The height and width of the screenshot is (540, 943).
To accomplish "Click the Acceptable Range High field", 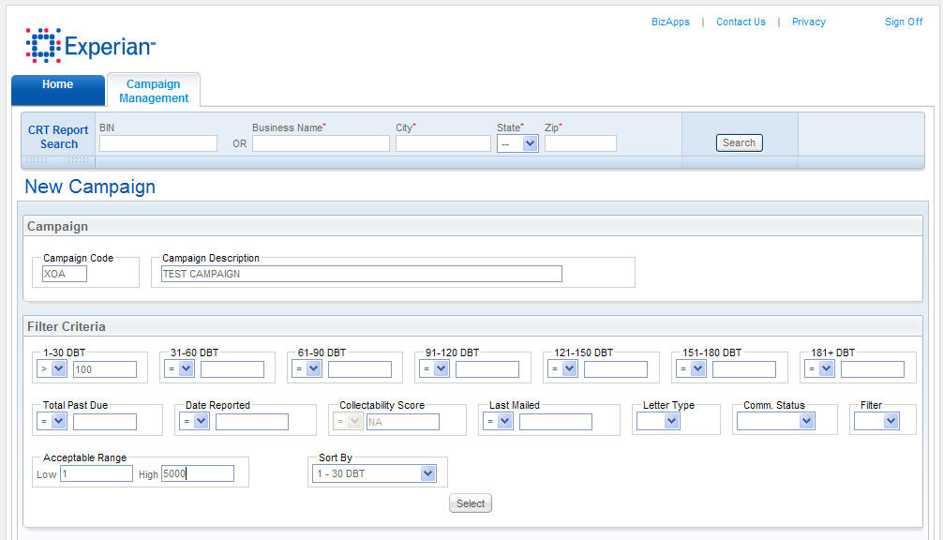I will pos(197,473).
